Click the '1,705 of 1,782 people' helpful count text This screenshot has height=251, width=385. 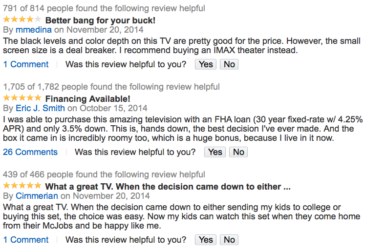coord(111,87)
